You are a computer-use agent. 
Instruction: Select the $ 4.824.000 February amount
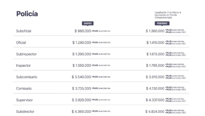pyautogui.click(x=155, y=112)
